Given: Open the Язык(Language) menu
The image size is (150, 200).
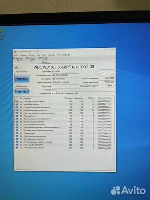Looking at the screenshot, I should [x=64, y=55].
